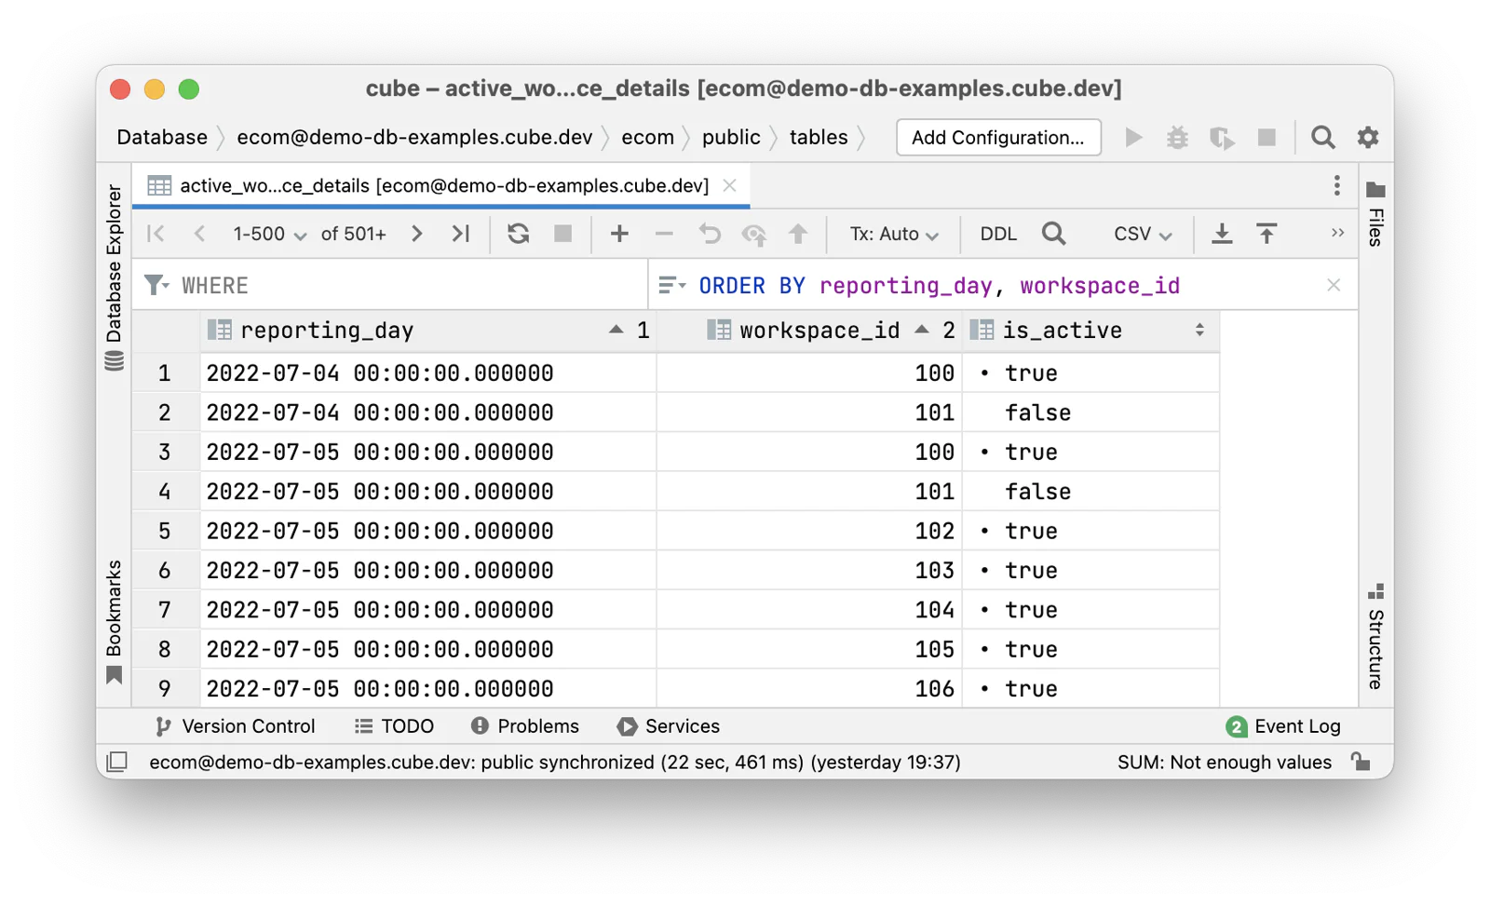Stop process in top toolbar
1490x906 pixels.
tap(1266, 138)
